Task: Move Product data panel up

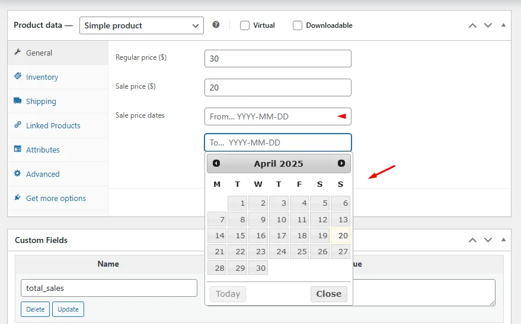Action: [x=472, y=25]
